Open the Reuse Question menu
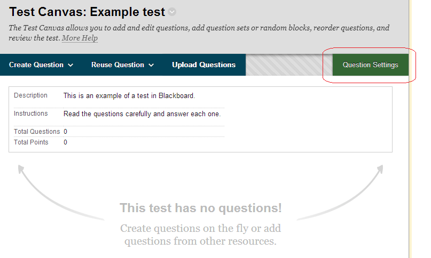431x258 pixels. (118, 65)
